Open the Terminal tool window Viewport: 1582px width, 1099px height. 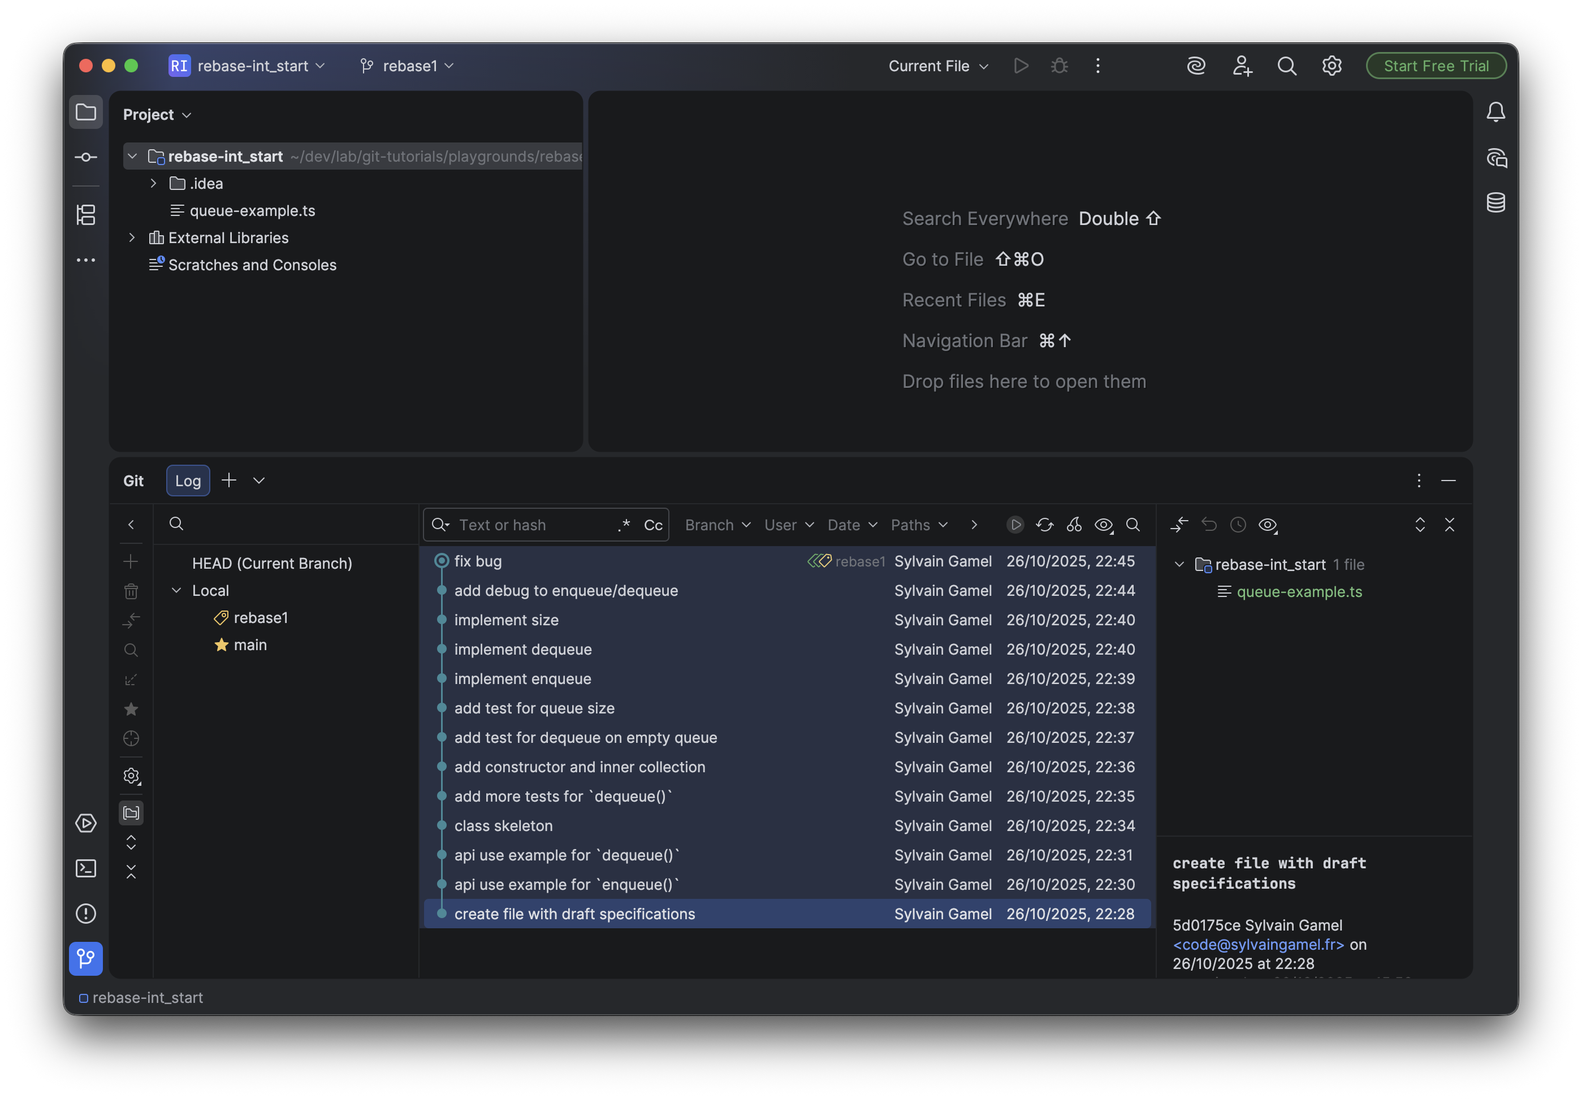(x=86, y=868)
